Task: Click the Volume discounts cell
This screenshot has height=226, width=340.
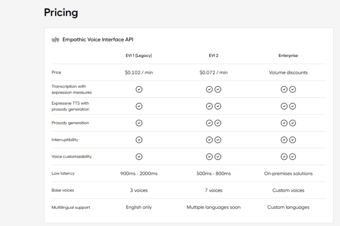Action: pos(288,72)
